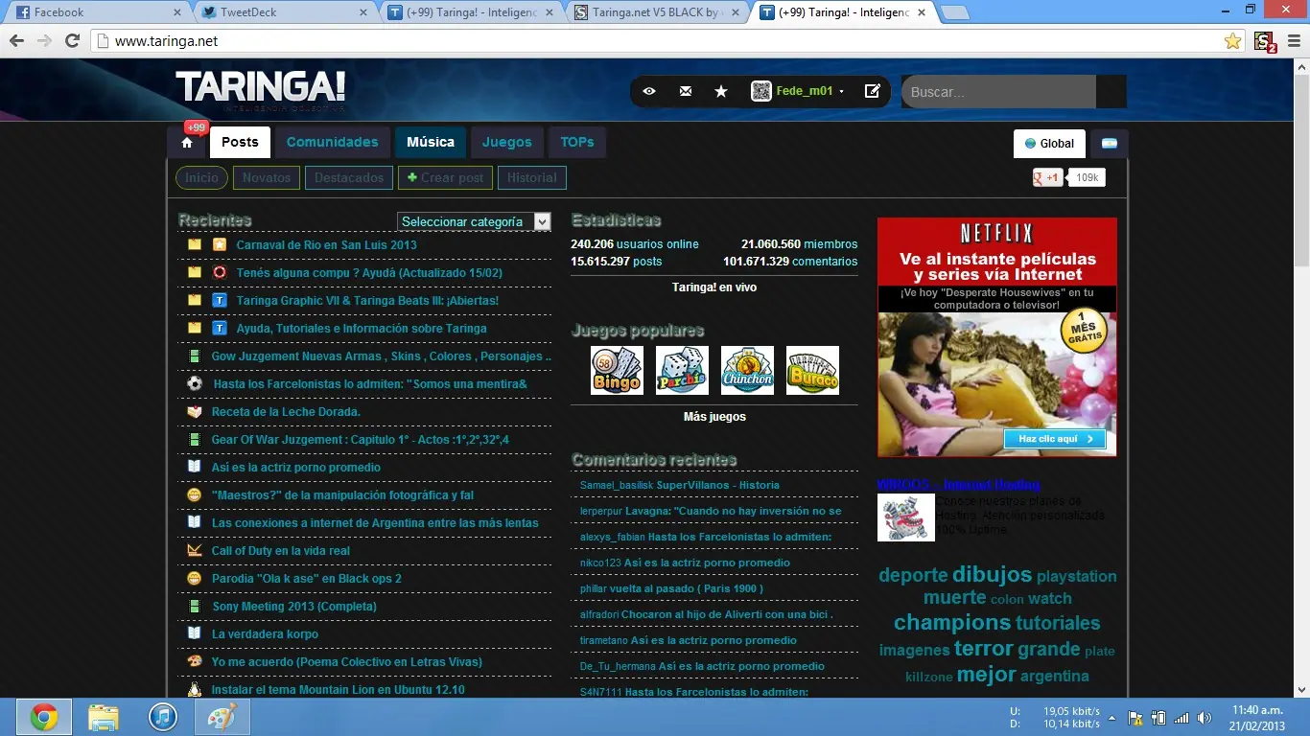1310x736 pixels.
Task: Show hidden tray icons arrow
Action: point(1111,718)
